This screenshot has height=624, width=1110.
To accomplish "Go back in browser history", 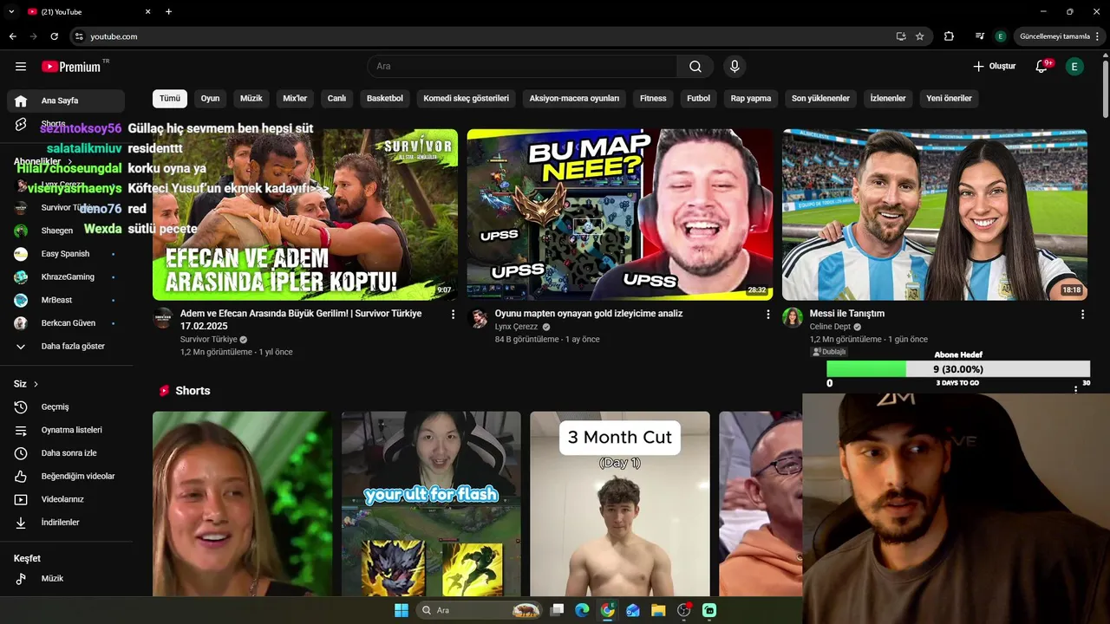I will pyautogui.click(x=12, y=36).
